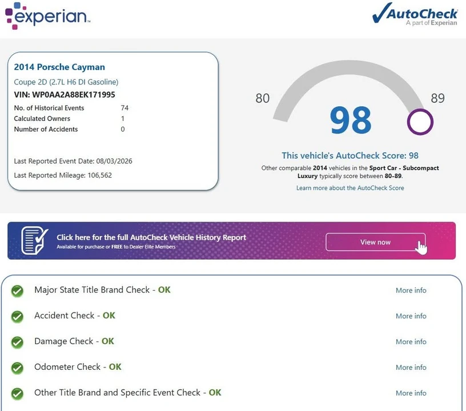Image resolution: width=466 pixels, height=411 pixels.
Task: Click the Major State Title Brand Check label
Action: 102,290
